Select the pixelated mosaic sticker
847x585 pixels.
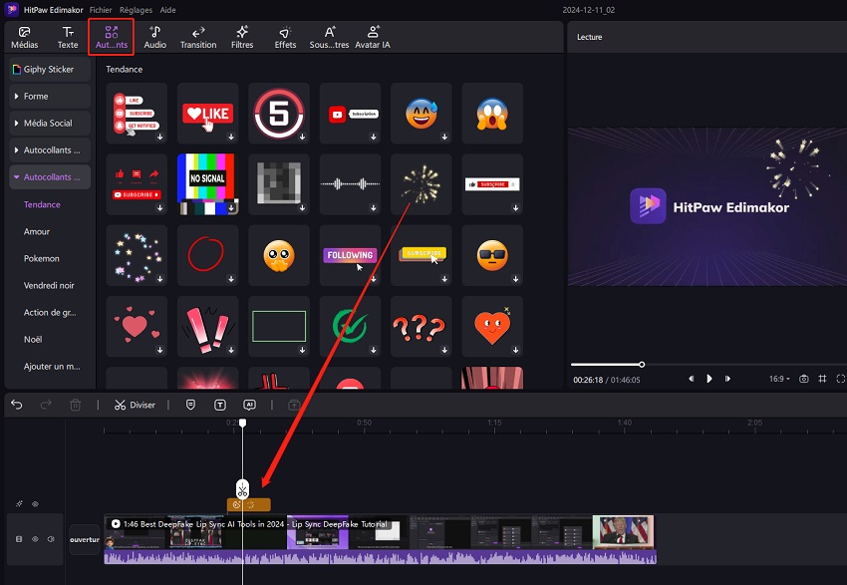[279, 184]
